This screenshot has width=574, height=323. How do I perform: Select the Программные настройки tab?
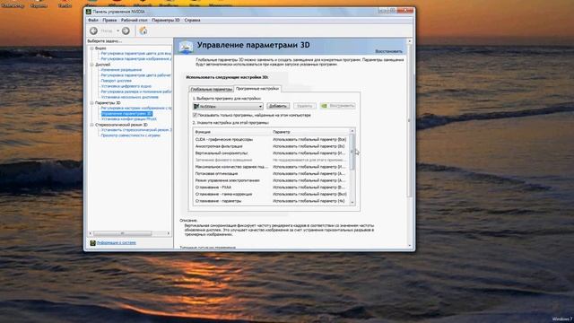click(257, 89)
